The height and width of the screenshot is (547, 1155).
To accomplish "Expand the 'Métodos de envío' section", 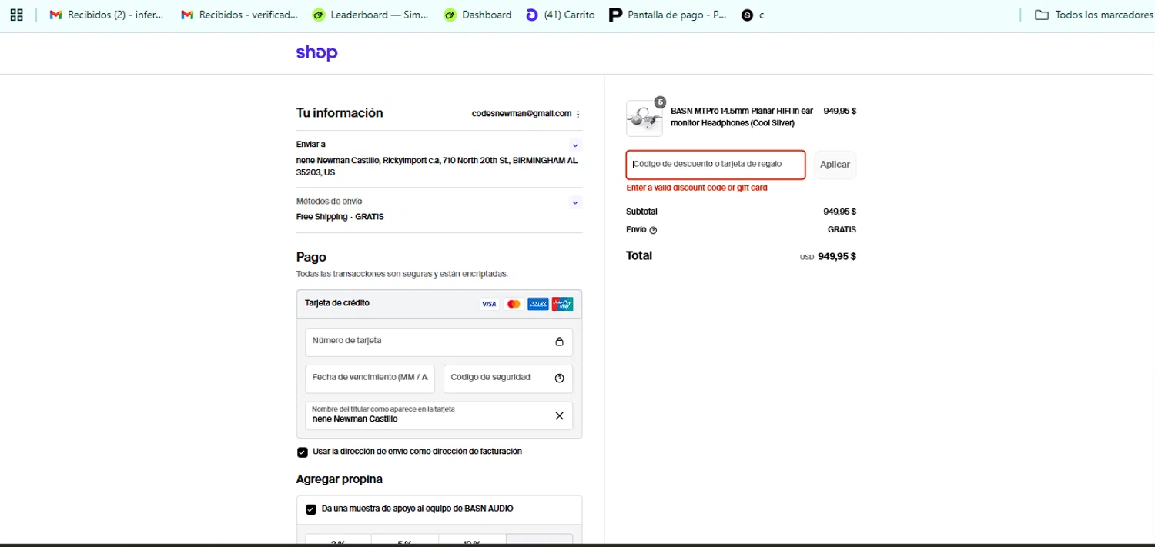I will [x=575, y=202].
